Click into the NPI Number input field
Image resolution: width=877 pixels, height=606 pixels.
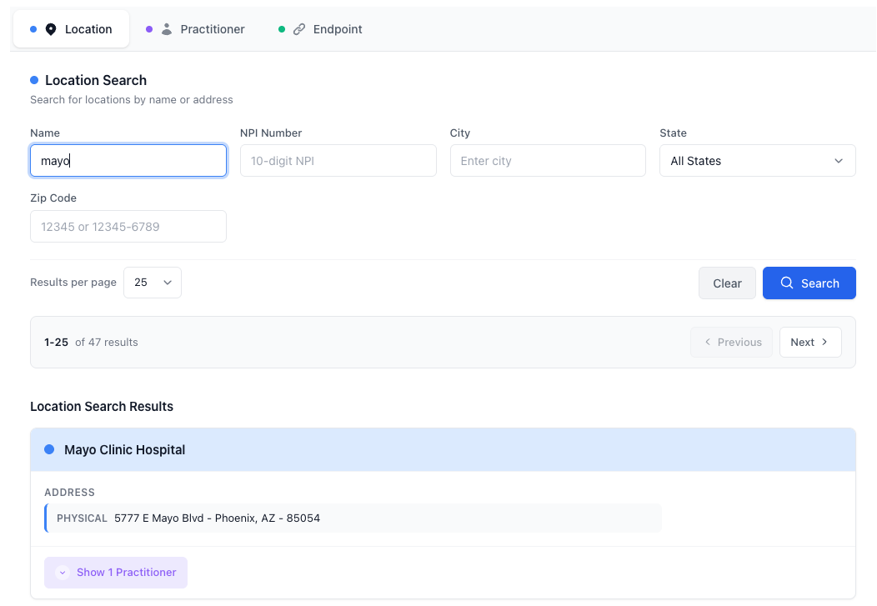[x=338, y=161]
